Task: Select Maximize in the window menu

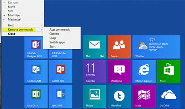Action: pyautogui.click(x=22, y=20)
